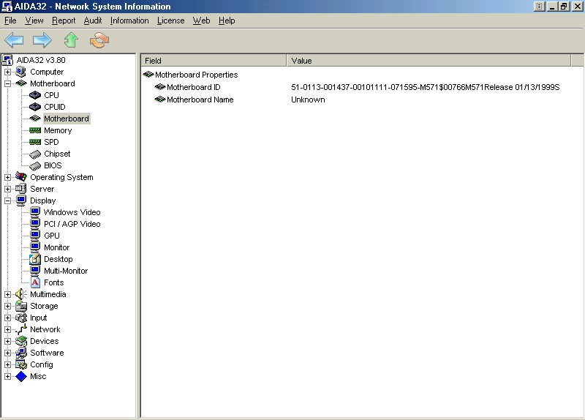Open the View menu
This screenshot has height=420, width=585.
[34, 20]
